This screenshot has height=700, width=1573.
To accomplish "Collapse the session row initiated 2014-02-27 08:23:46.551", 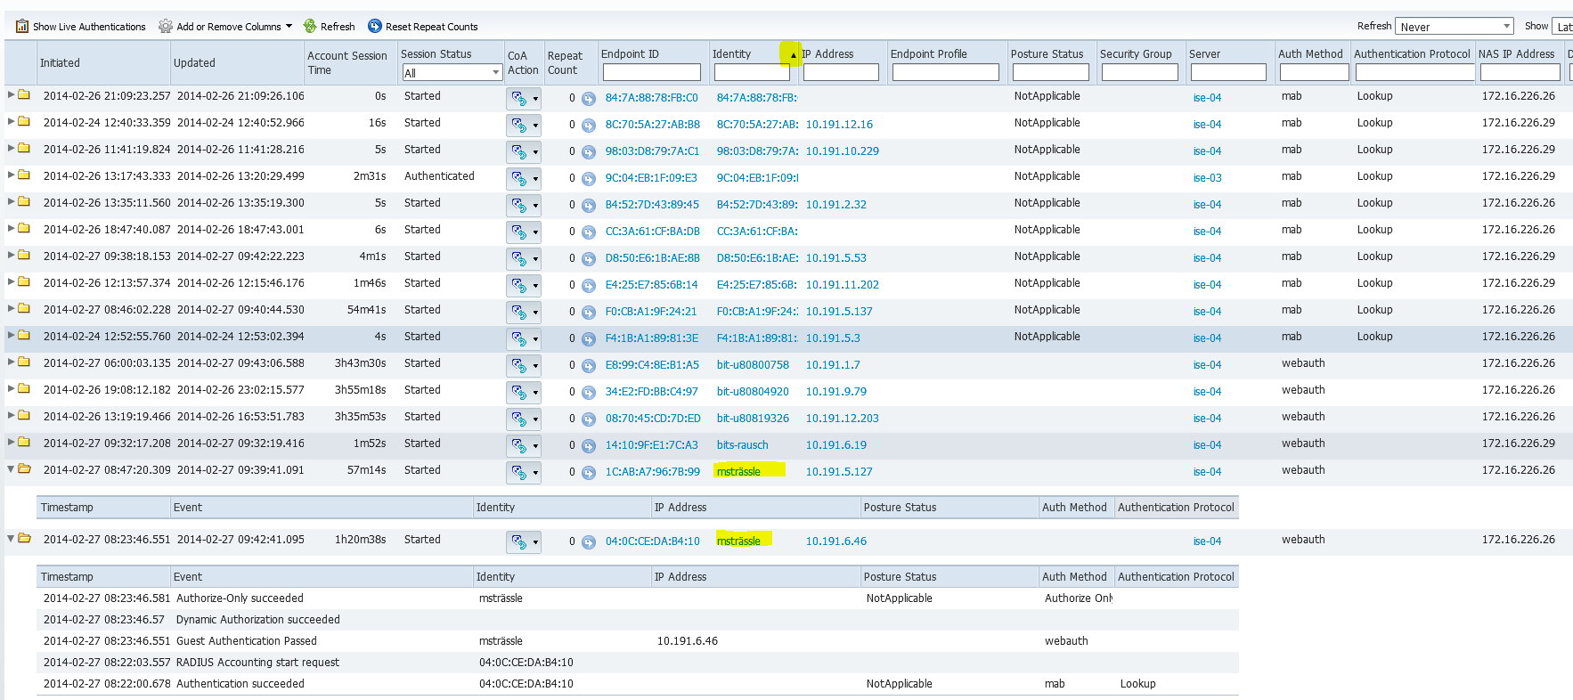I will pyautogui.click(x=11, y=538).
